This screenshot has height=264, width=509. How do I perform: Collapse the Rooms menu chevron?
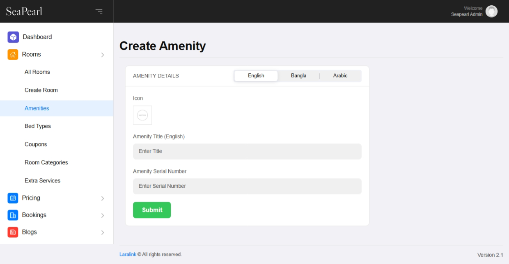click(x=103, y=55)
